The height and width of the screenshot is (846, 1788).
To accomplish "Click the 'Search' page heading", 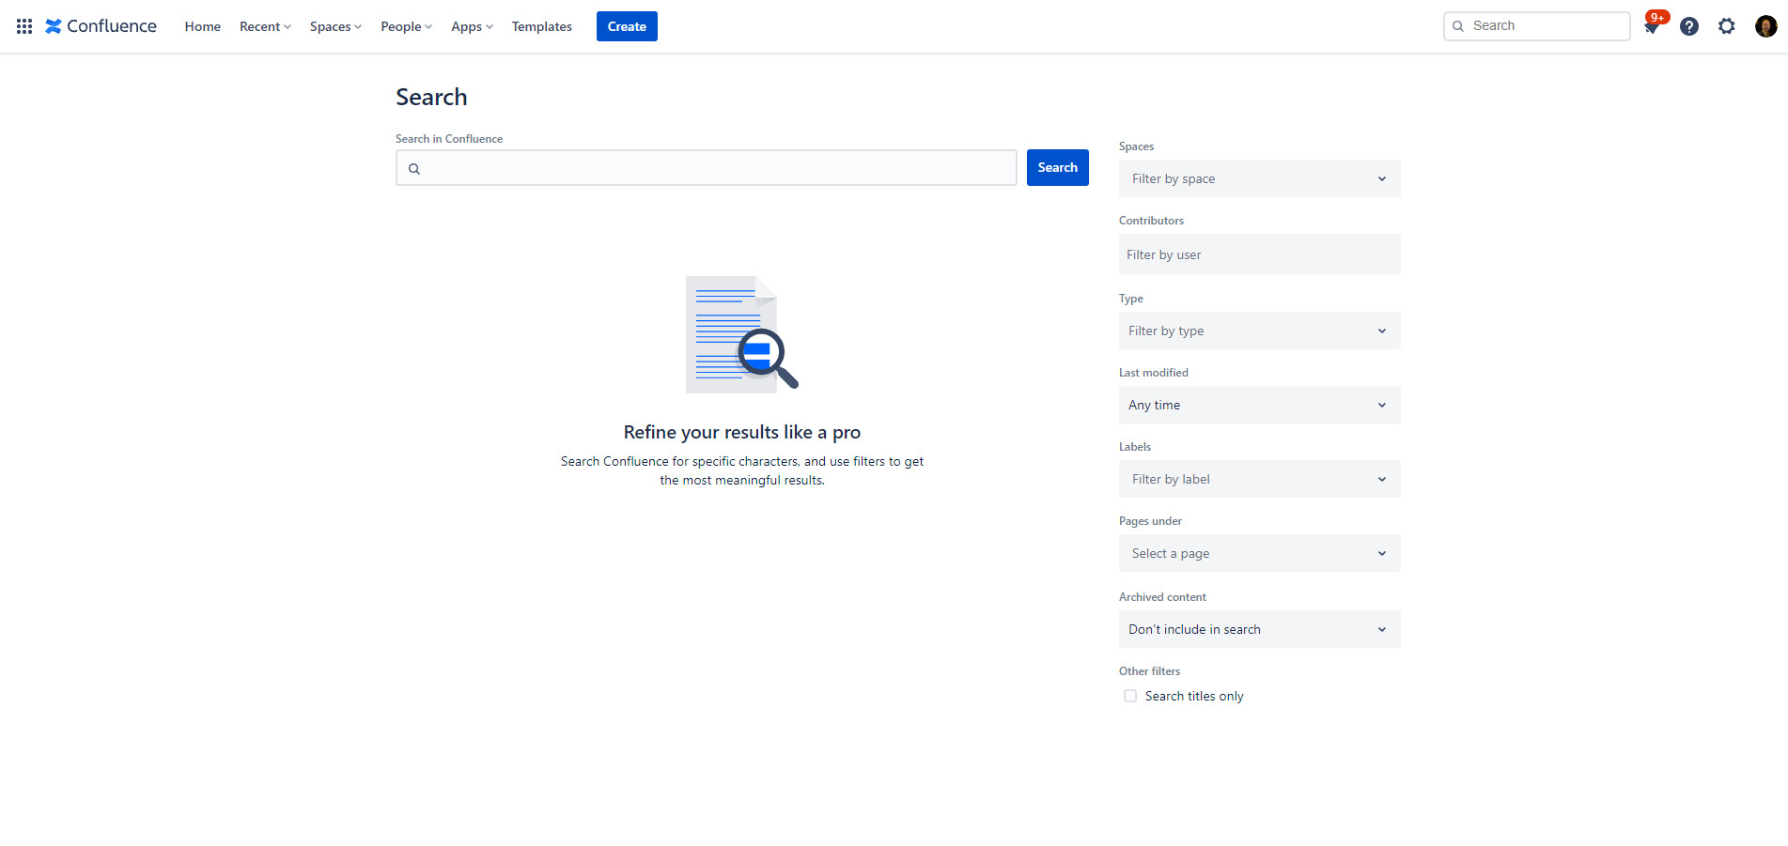I will [x=431, y=97].
